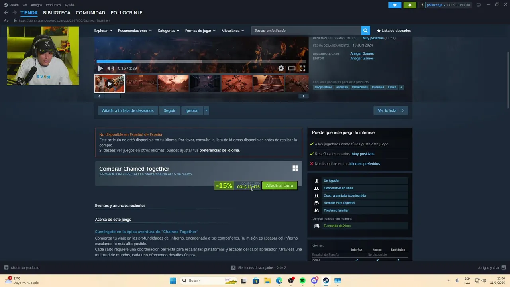This screenshot has width=510, height=287.
Task: Click the Ver tu lista button
Action: [x=391, y=110]
